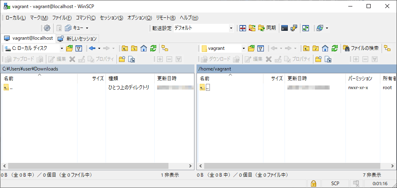Open preferences with the gear icon
Screen dimensions: 397x188
[47, 28]
